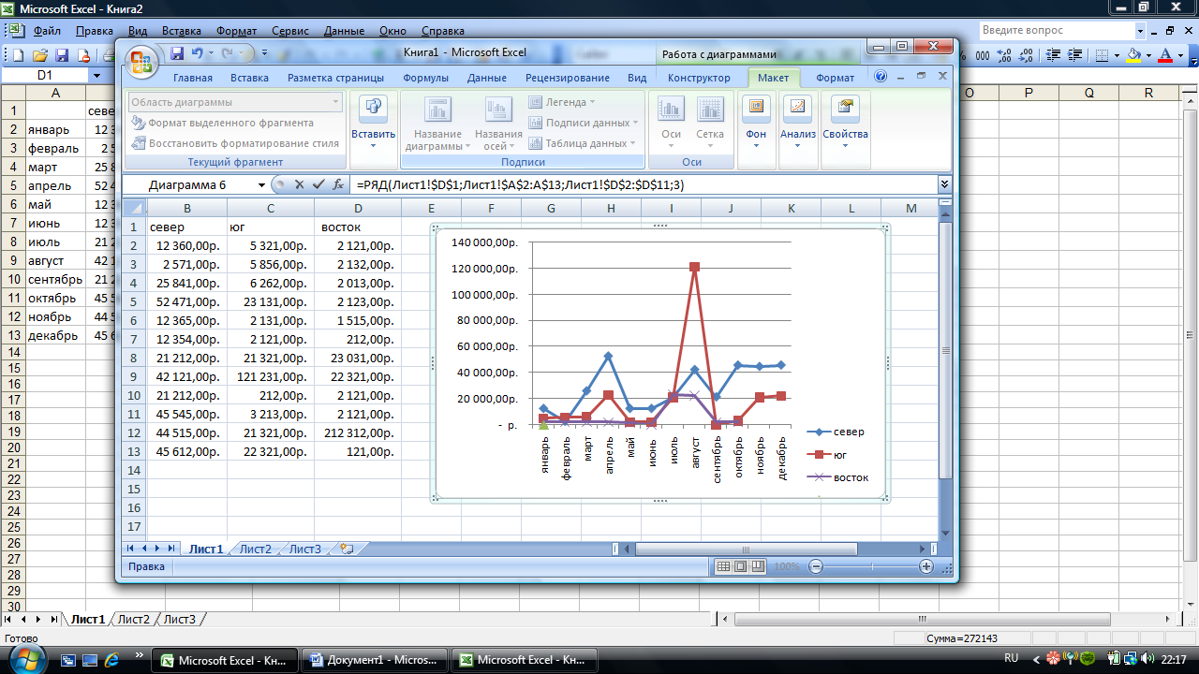
Task: Open Название диаграммы chart title menu
Action: pos(438,124)
